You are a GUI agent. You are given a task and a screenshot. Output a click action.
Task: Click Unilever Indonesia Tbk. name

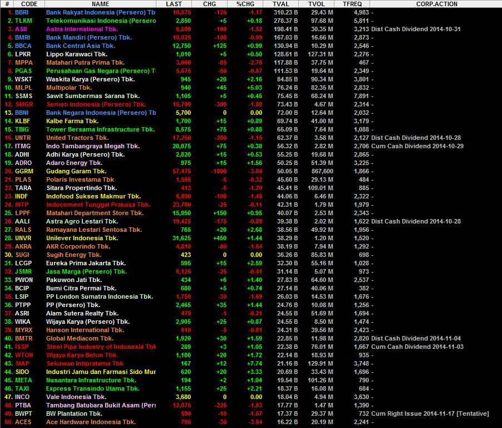coord(82,238)
